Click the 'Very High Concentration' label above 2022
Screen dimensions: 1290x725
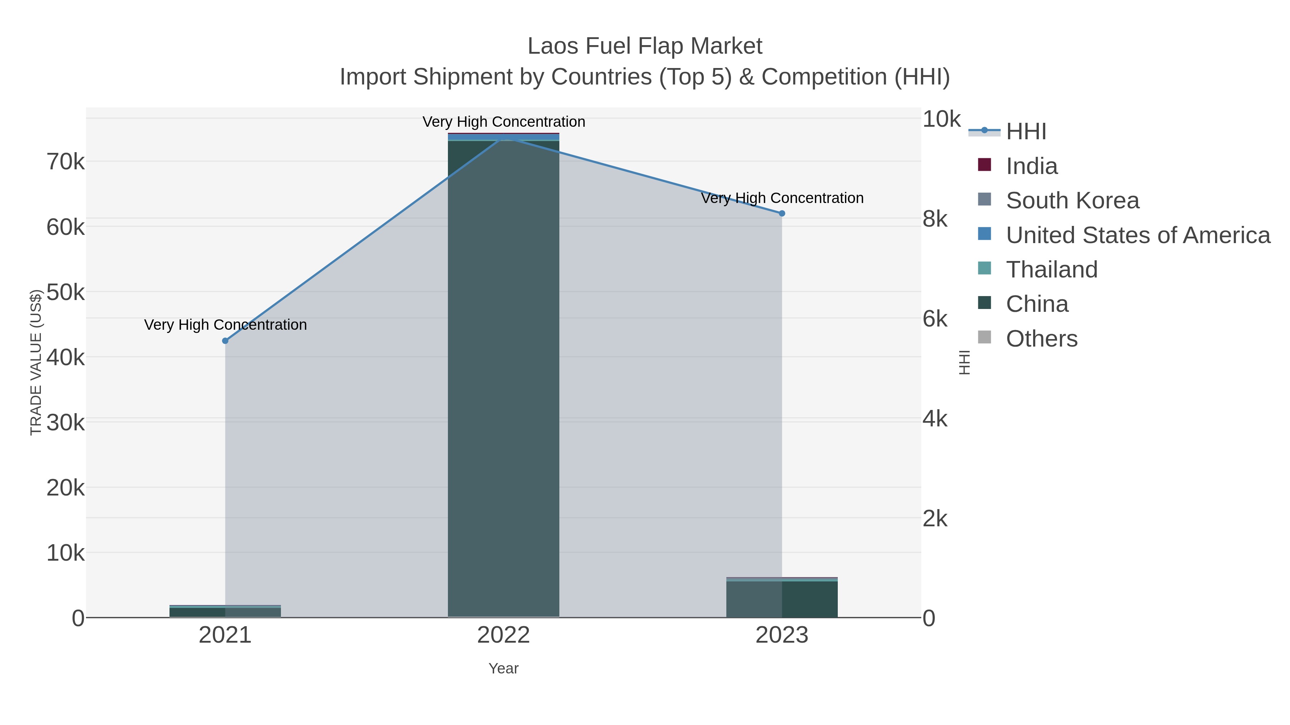504,122
